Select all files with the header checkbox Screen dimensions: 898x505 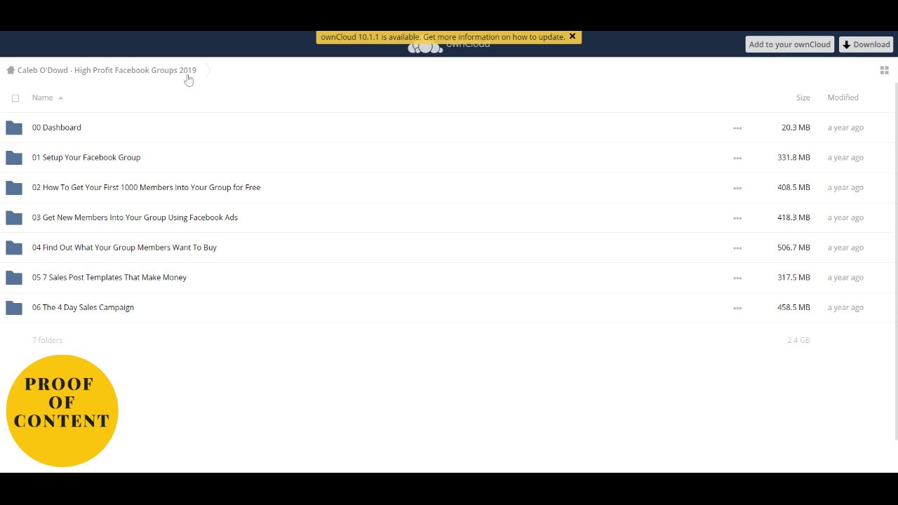pyautogui.click(x=15, y=98)
